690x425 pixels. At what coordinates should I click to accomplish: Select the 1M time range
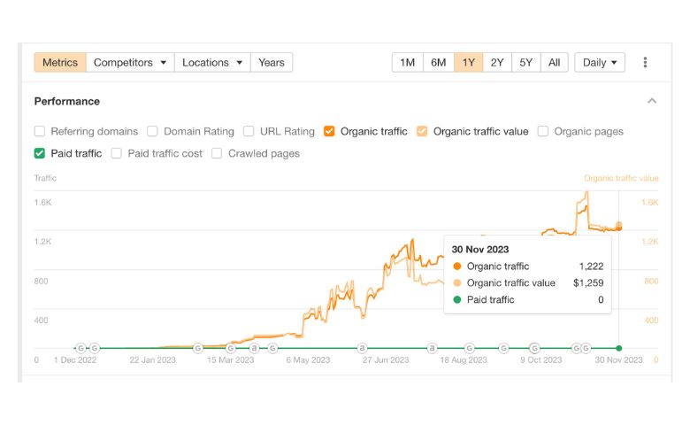tap(408, 63)
